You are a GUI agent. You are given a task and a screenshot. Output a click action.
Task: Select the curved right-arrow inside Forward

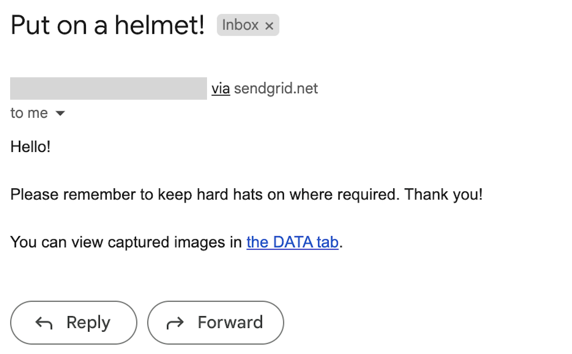tap(174, 322)
